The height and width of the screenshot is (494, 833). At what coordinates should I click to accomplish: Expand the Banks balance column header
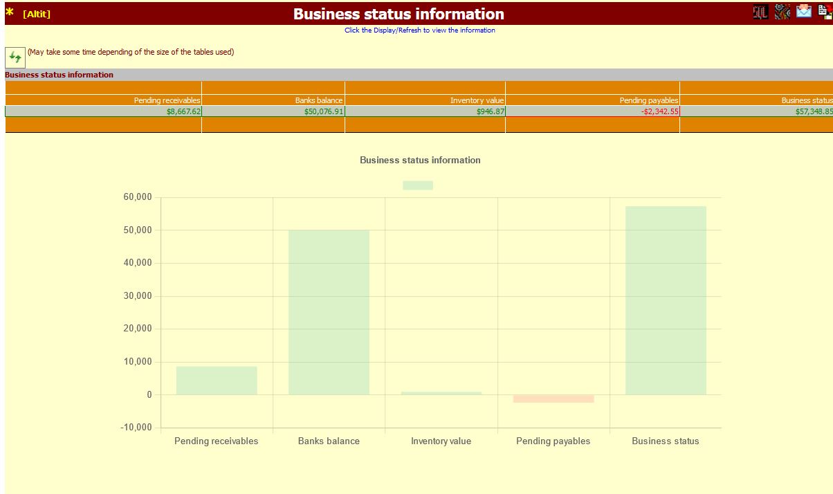click(x=273, y=100)
